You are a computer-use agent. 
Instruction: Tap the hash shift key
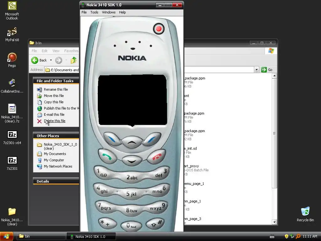coord(155,223)
